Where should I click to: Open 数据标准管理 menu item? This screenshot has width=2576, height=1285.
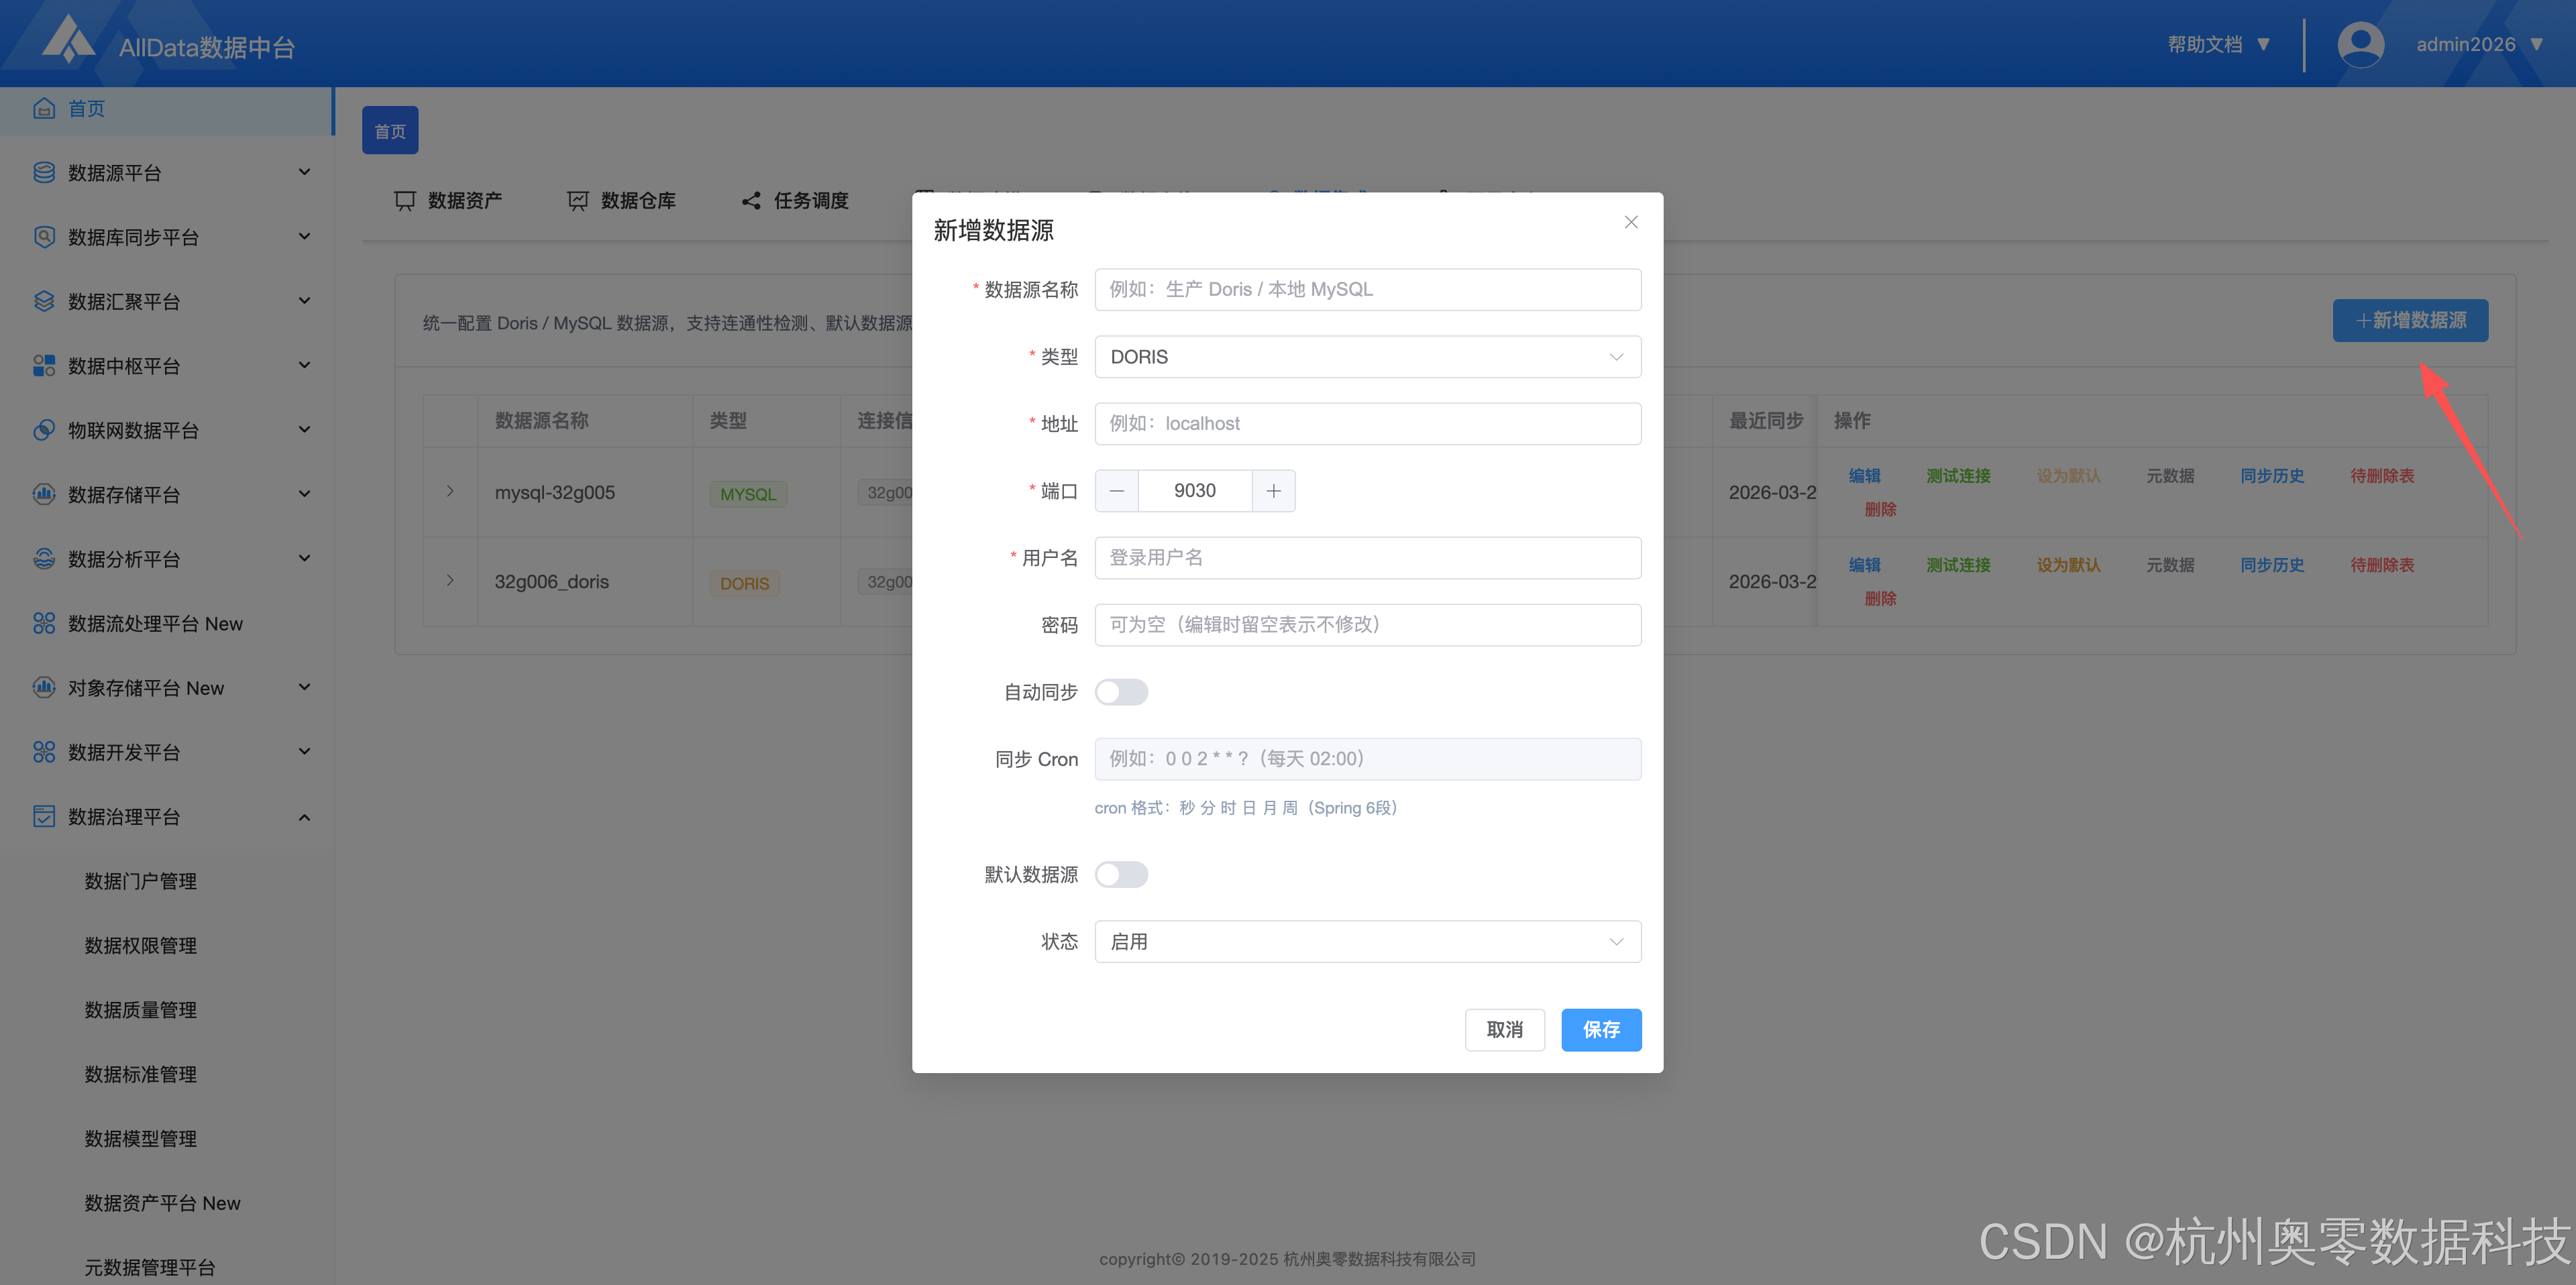(141, 1075)
